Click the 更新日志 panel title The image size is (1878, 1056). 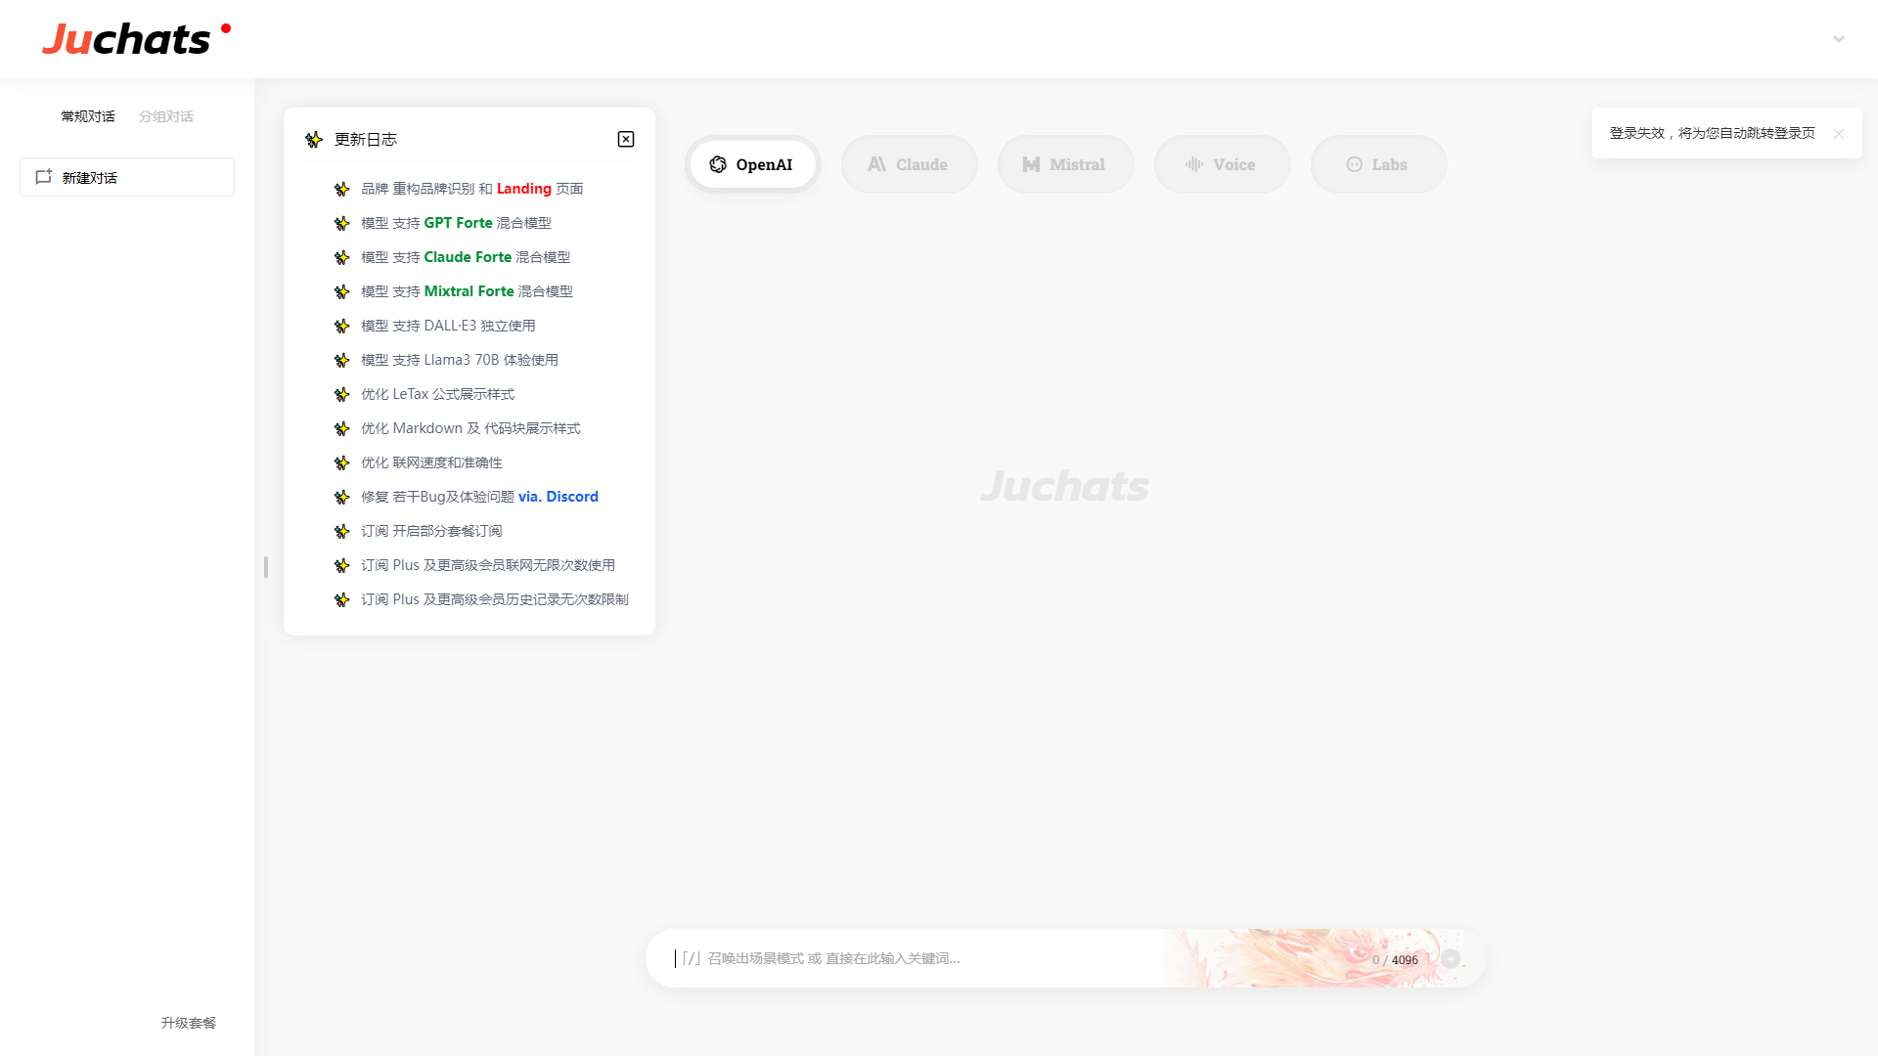[366, 140]
